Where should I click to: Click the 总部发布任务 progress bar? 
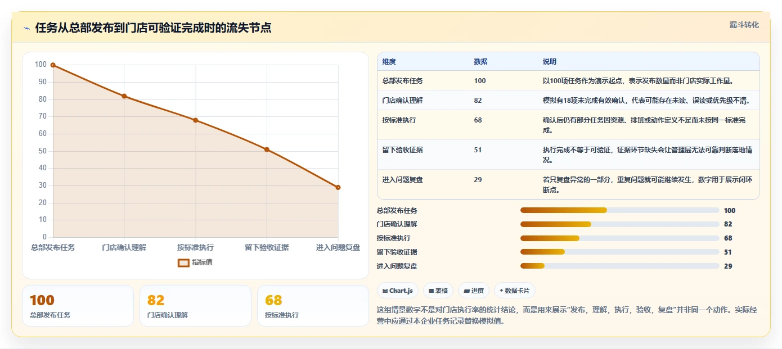point(620,210)
